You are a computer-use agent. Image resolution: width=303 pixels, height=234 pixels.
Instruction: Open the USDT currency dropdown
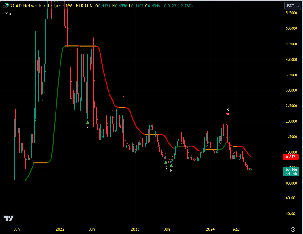point(292,6)
